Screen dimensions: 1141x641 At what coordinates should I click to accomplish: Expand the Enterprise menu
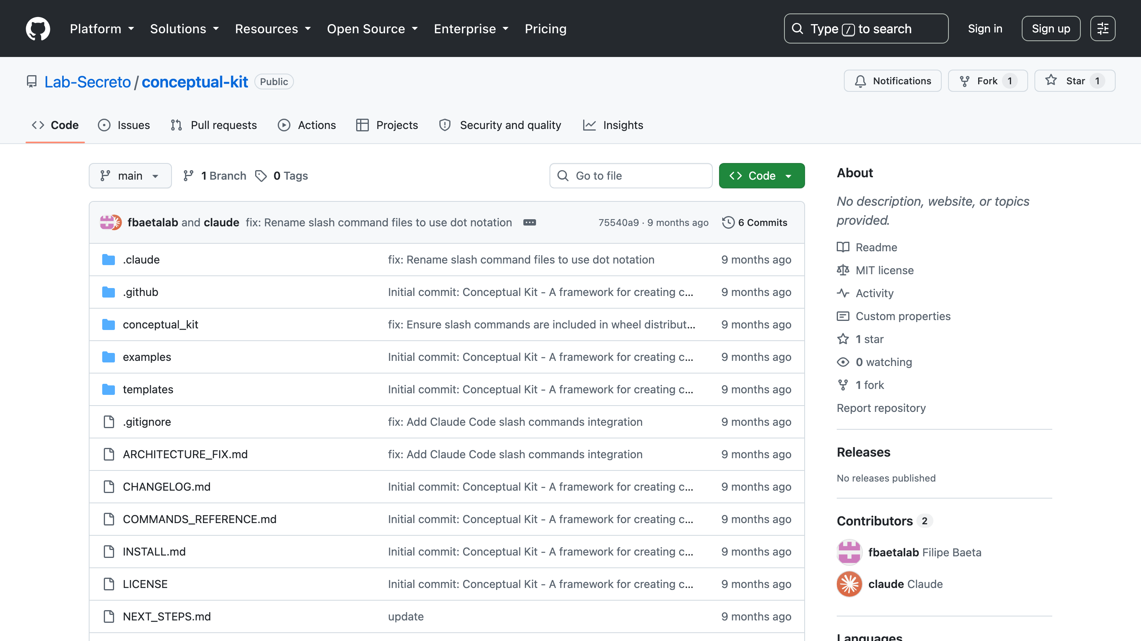click(471, 29)
